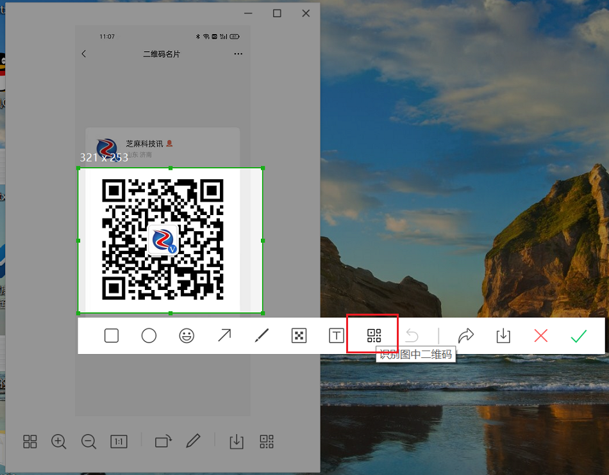The image size is (609, 475).
Task: Click the 芝麻科技讯 account name
Action: pos(144,144)
